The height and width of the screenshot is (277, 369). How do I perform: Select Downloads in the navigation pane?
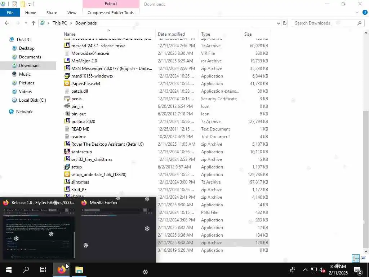(x=30, y=66)
